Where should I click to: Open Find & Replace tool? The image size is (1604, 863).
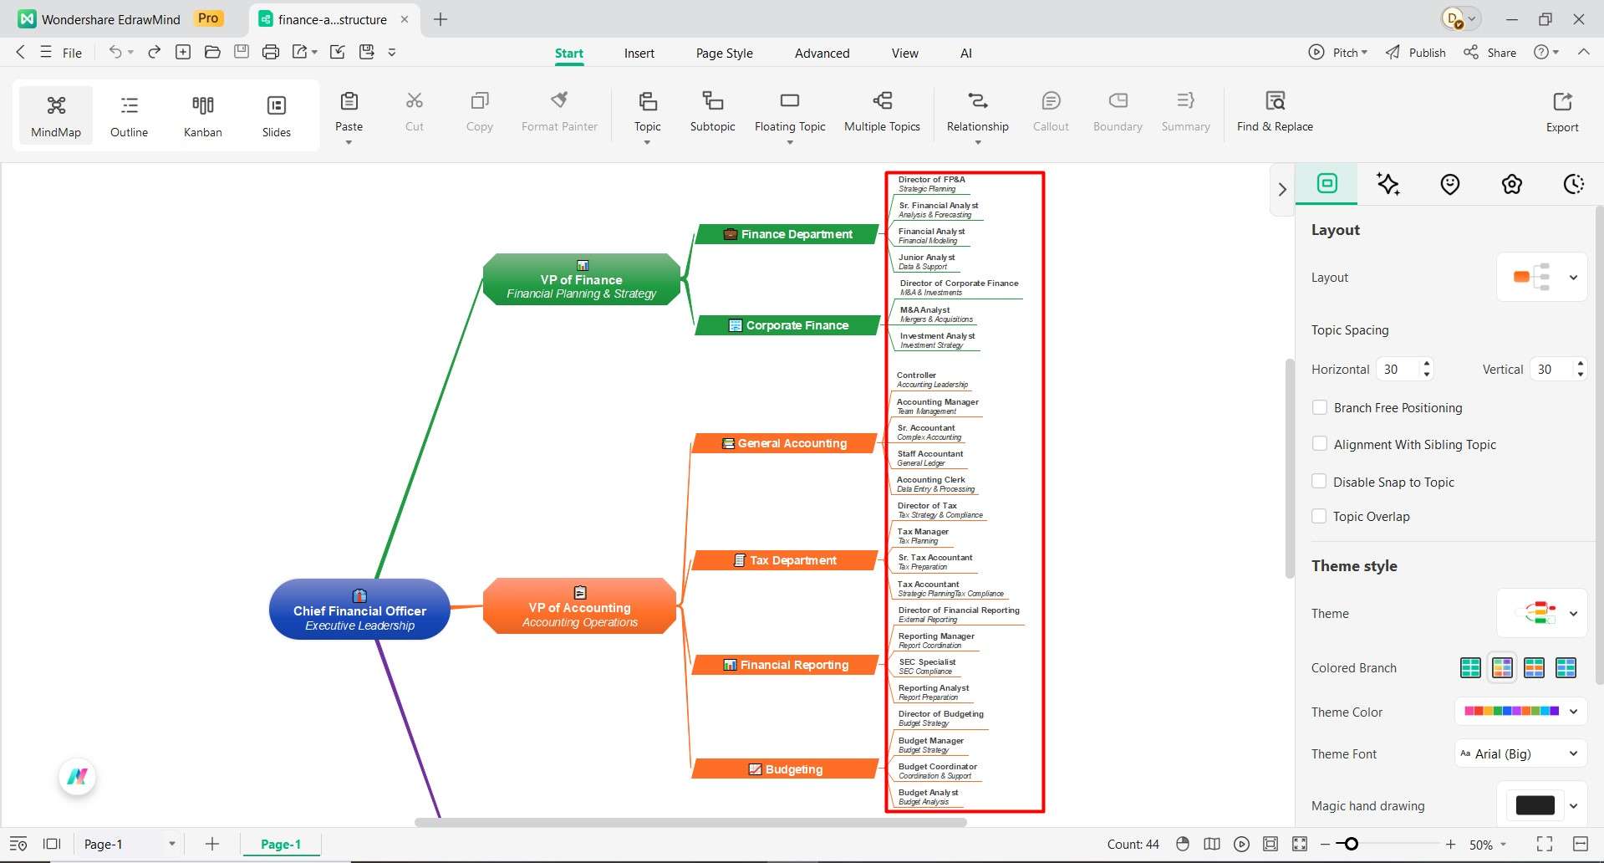1275,112
